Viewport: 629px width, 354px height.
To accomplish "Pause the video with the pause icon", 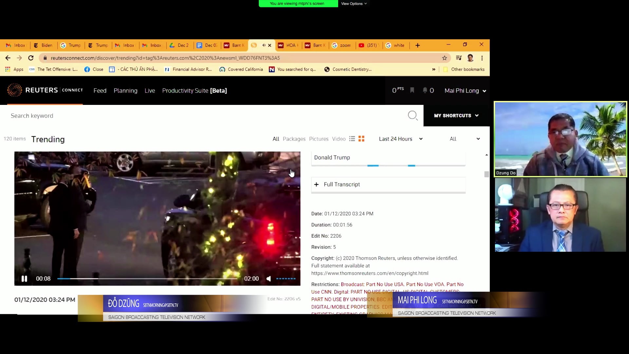I will [x=24, y=279].
